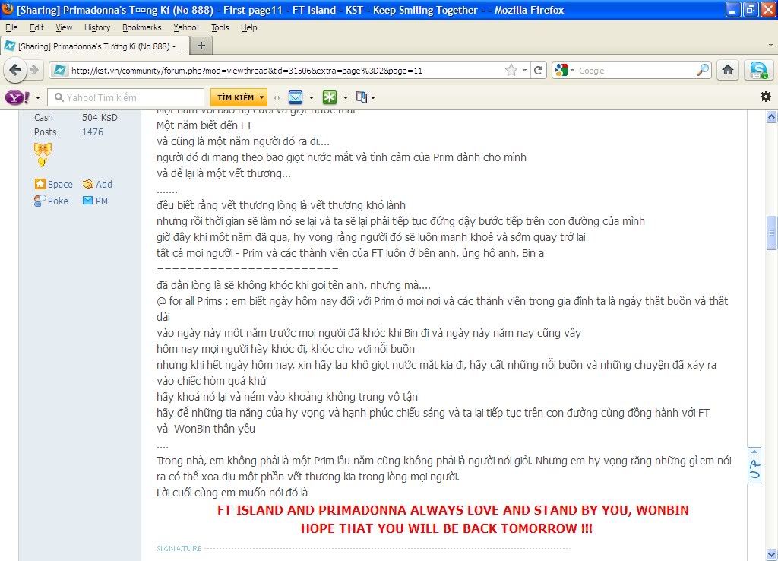Image resolution: width=778 pixels, height=561 pixels.
Task: Open the History menu
Action: point(97,28)
